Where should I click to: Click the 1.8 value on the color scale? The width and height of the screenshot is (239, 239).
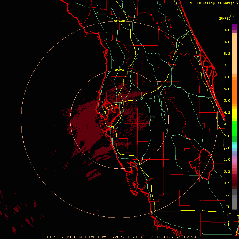[x=227, y=148]
